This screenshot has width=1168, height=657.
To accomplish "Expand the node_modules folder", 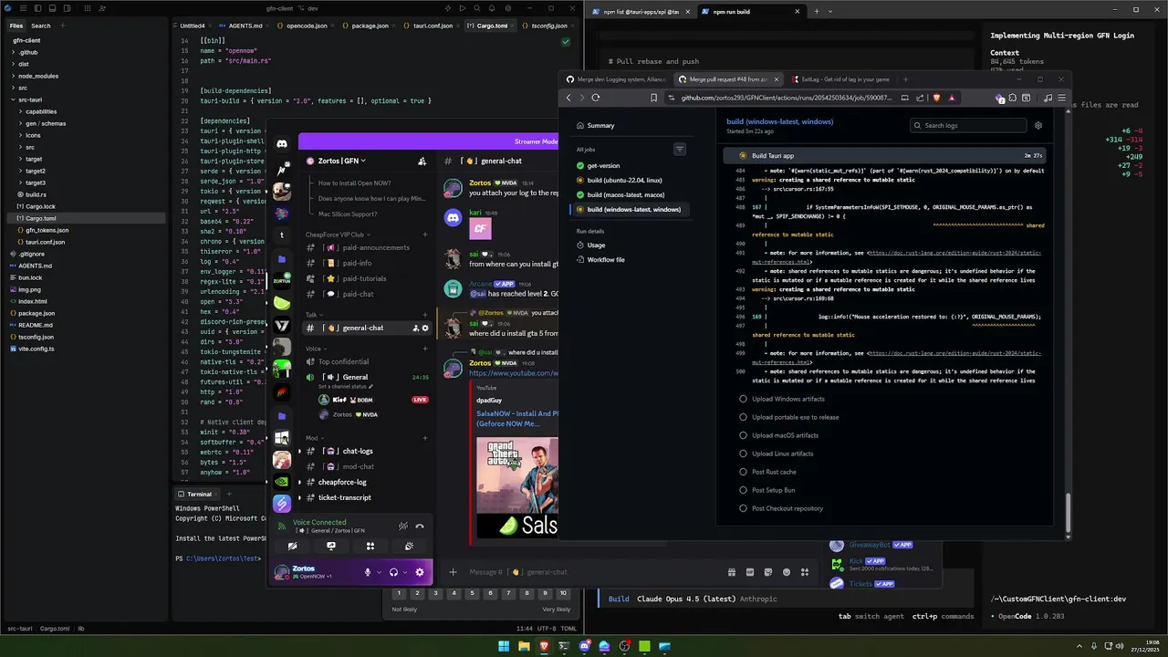I will point(36,76).
